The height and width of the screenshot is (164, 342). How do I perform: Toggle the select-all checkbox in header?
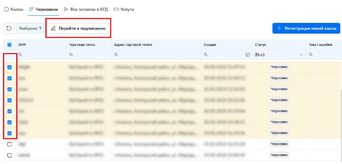point(9,45)
